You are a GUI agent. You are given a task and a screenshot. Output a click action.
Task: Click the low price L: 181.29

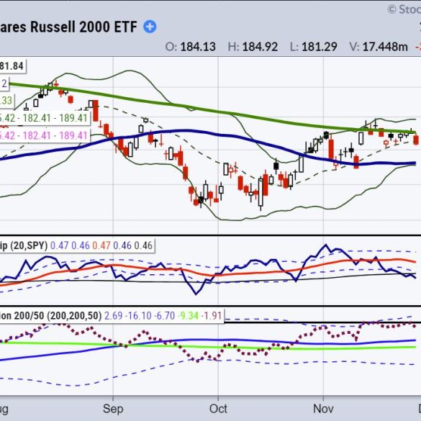[x=313, y=47]
